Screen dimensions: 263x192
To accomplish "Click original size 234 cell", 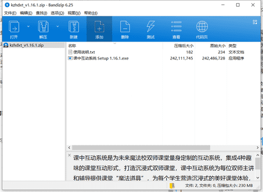I will tap(221, 52).
